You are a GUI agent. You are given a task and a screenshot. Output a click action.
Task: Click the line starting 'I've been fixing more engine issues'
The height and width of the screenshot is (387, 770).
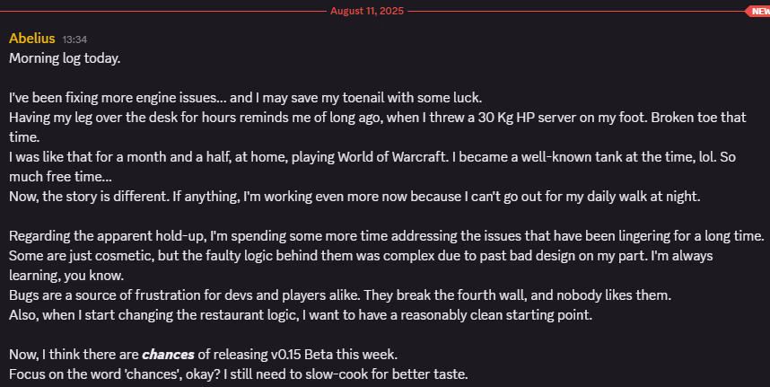click(x=246, y=98)
